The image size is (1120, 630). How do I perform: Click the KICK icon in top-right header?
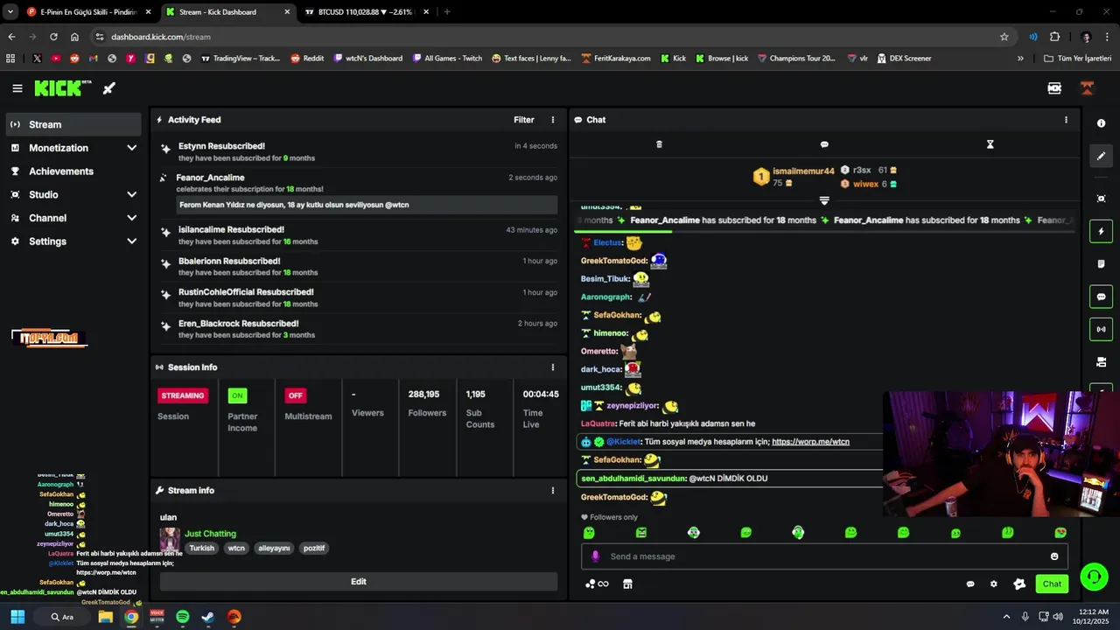1053,88
